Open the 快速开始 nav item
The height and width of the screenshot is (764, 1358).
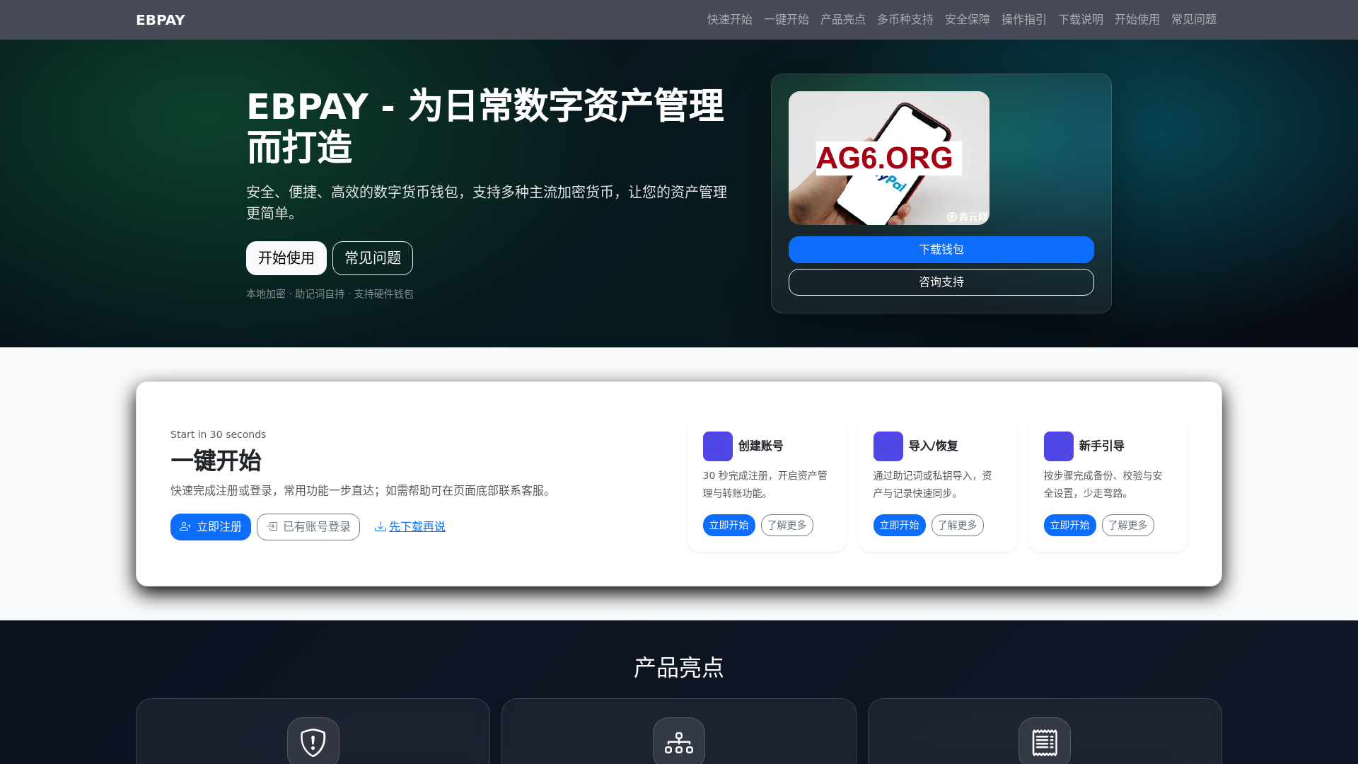[x=729, y=20]
